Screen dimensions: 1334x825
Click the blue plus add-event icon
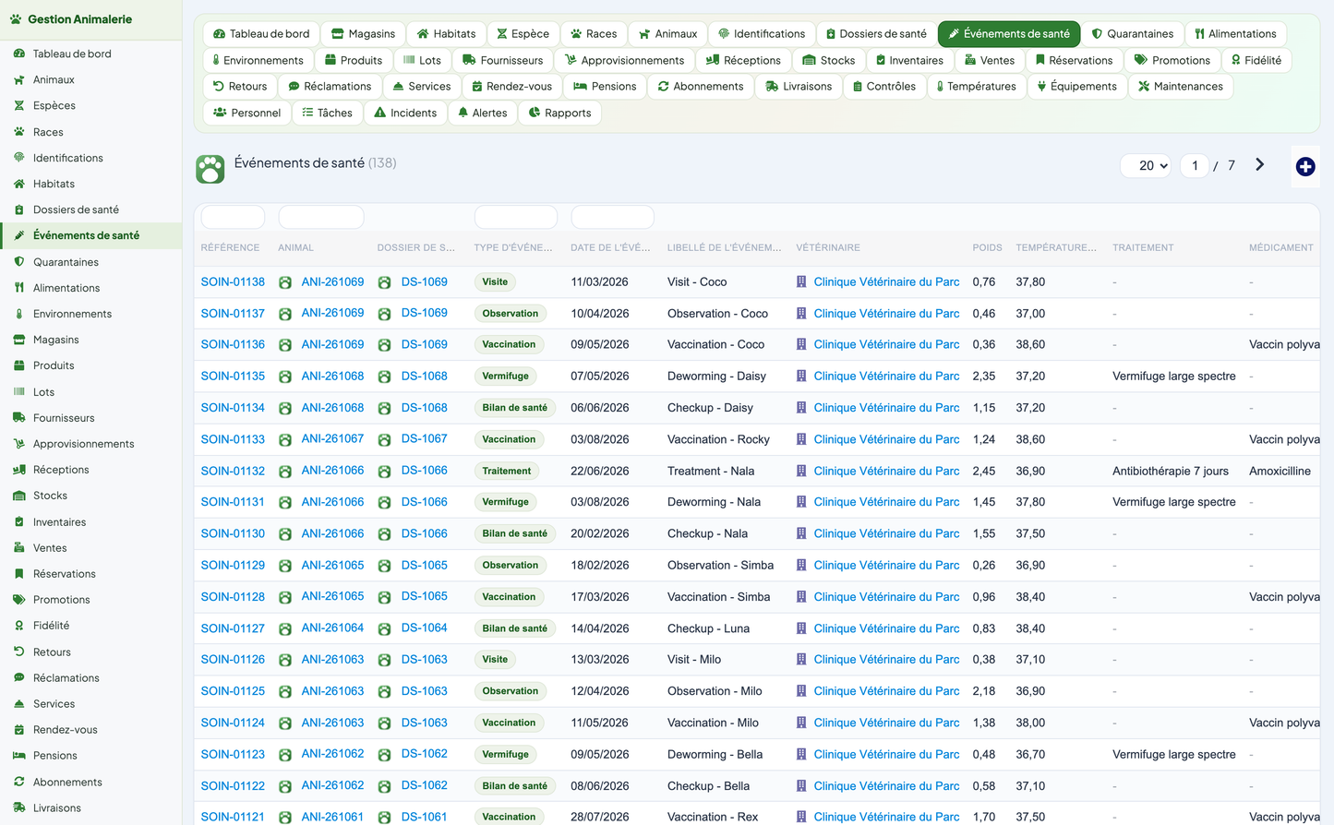click(x=1304, y=166)
